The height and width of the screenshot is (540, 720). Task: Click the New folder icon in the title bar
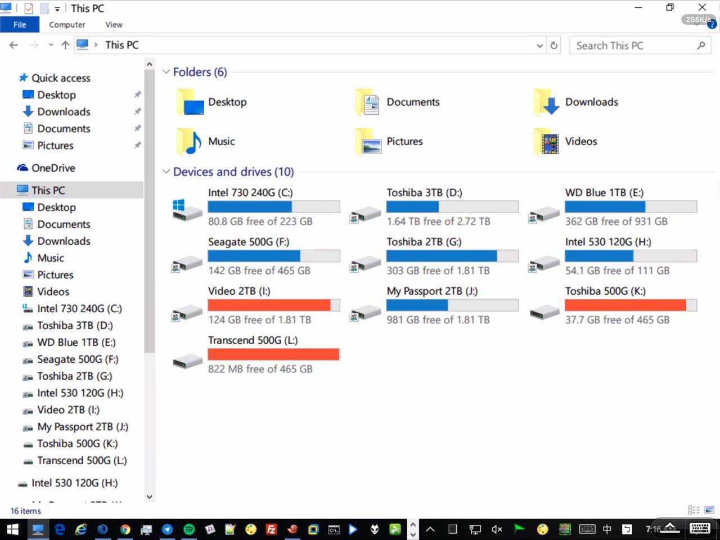click(x=44, y=8)
